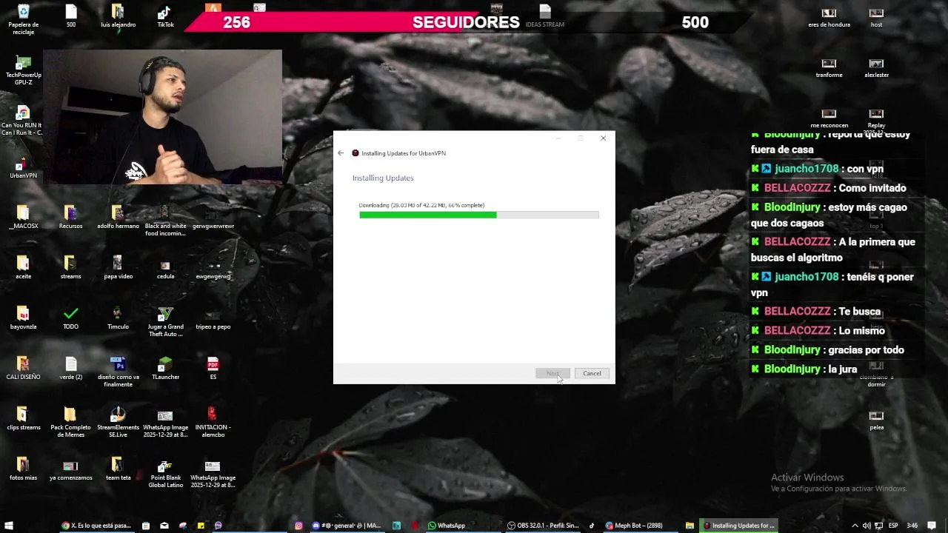
Task: Open the TLauncher desktop icon
Action: point(165,369)
